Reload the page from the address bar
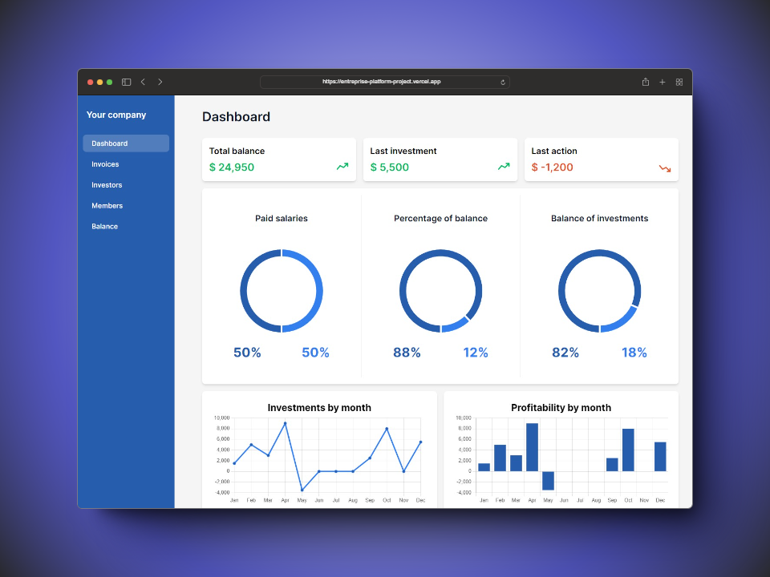 [x=503, y=82]
